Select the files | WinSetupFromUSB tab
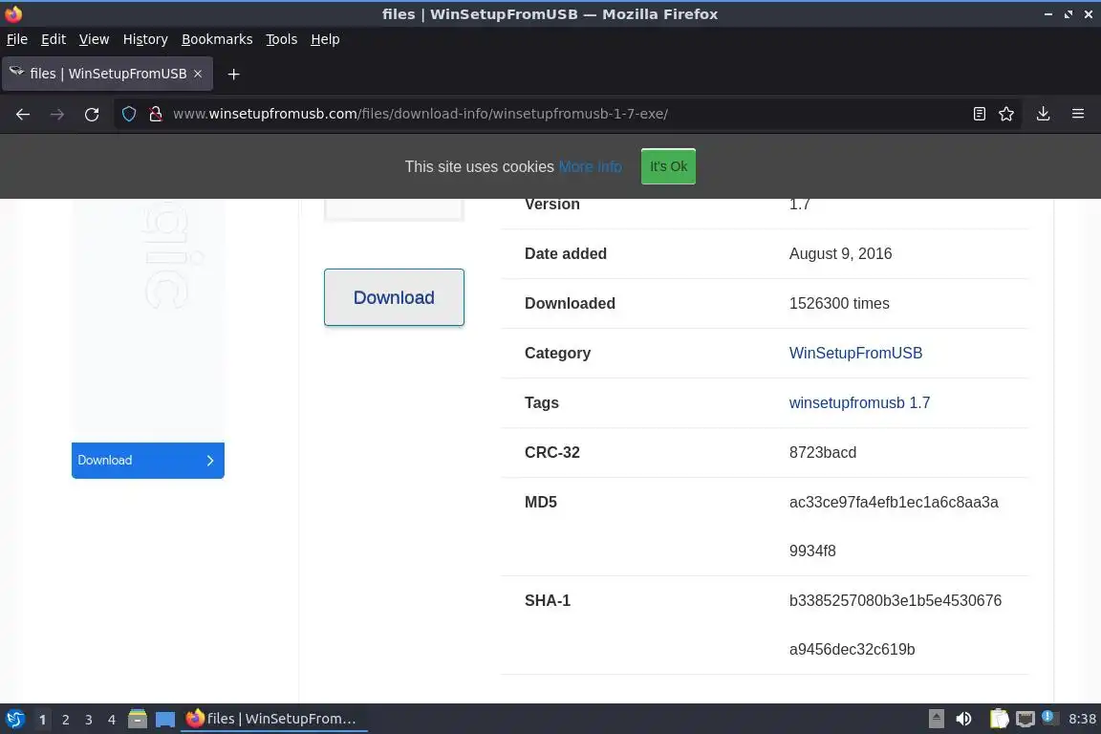Screen dimensions: 1101x734 click(107, 74)
